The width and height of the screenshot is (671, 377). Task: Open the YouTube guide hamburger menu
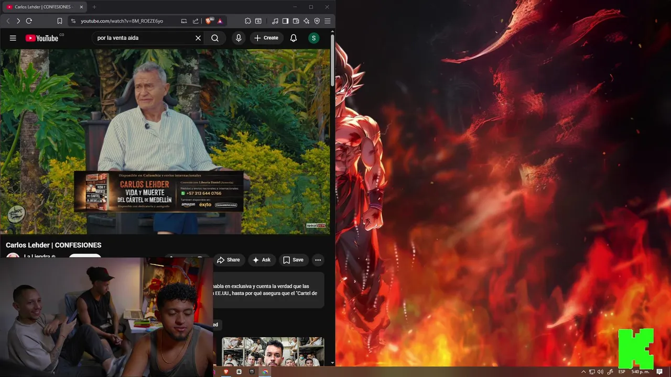pos(13,38)
